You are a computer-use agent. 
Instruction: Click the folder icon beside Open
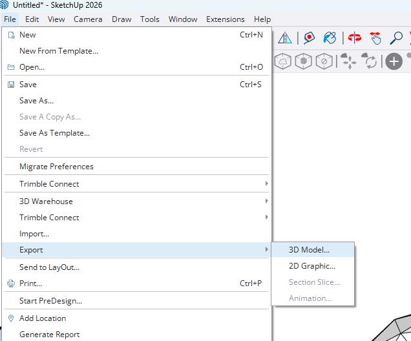tap(11, 67)
